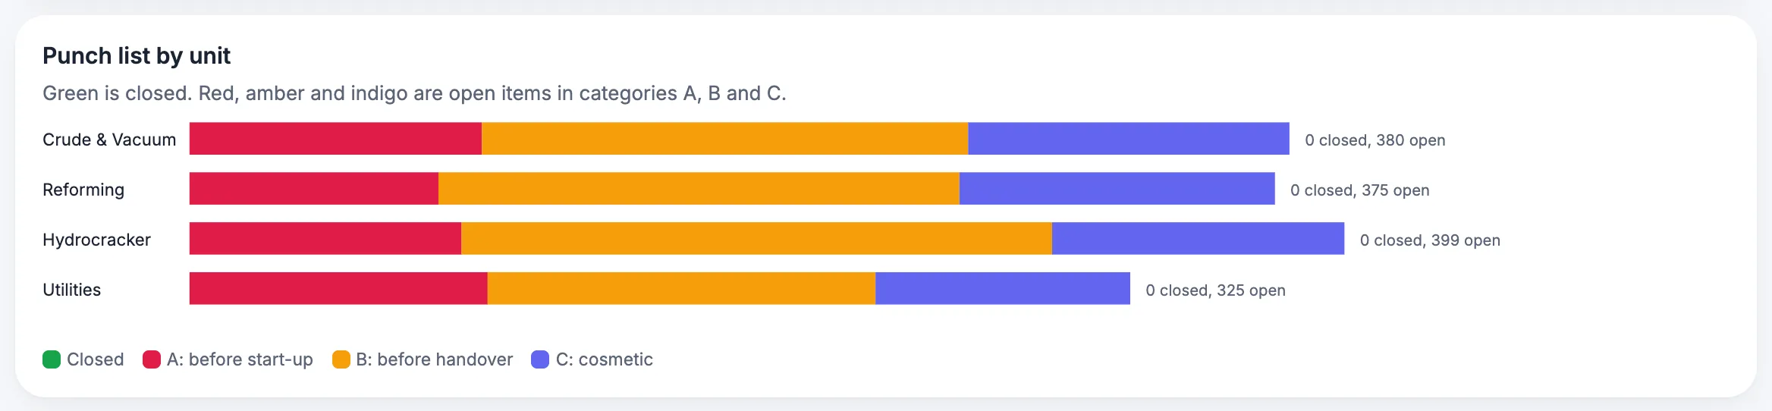The image size is (1772, 411).
Task: Click the red segment of Reforming bar
Action: coord(314,189)
